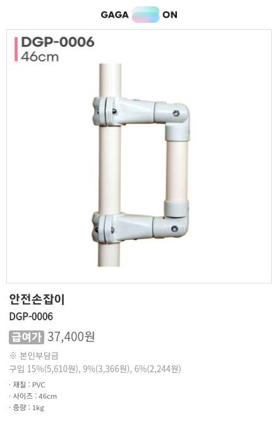The height and width of the screenshot is (426, 278).
Task: Click the lower elbow joint with bolt
Action: 171,227
